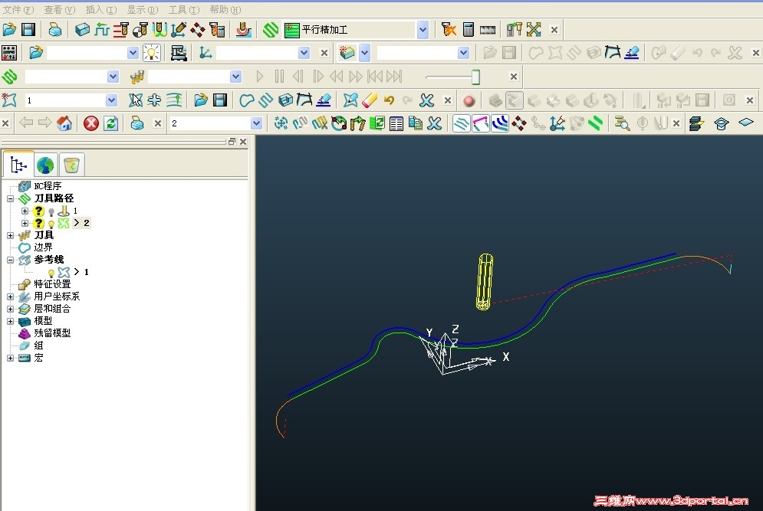The width and height of the screenshot is (763, 511).
Task: Save pattern using the pattern-toolbar floppy icon
Action: (220, 100)
